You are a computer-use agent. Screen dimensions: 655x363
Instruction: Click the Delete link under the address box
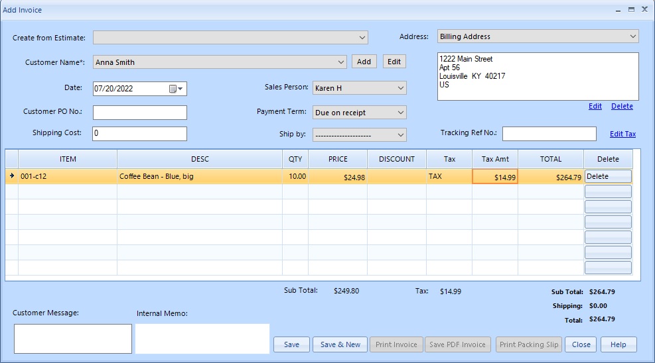622,106
